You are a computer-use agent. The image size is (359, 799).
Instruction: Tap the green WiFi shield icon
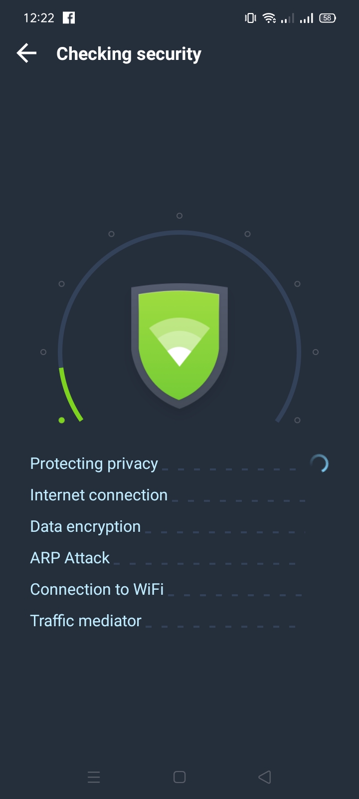pyautogui.click(x=179, y=346)
